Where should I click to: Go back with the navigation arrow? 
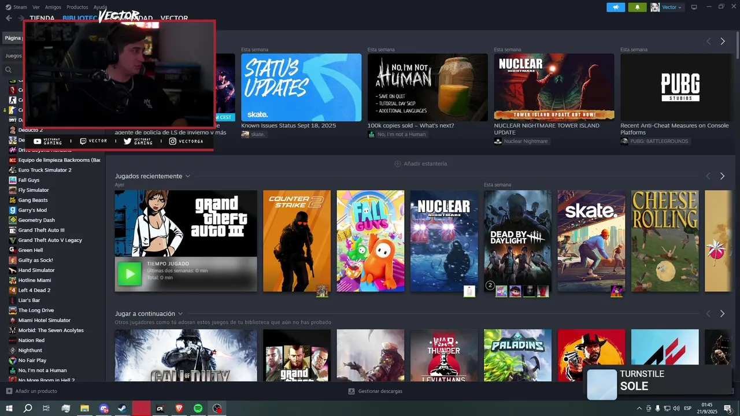point(9,18)
